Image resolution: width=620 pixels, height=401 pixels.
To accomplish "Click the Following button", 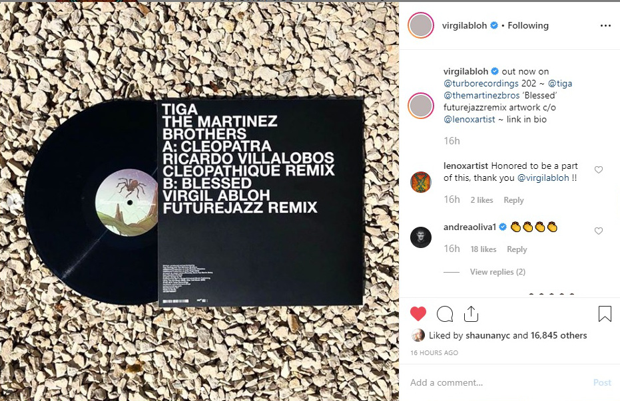I will (x=528, y=26).
